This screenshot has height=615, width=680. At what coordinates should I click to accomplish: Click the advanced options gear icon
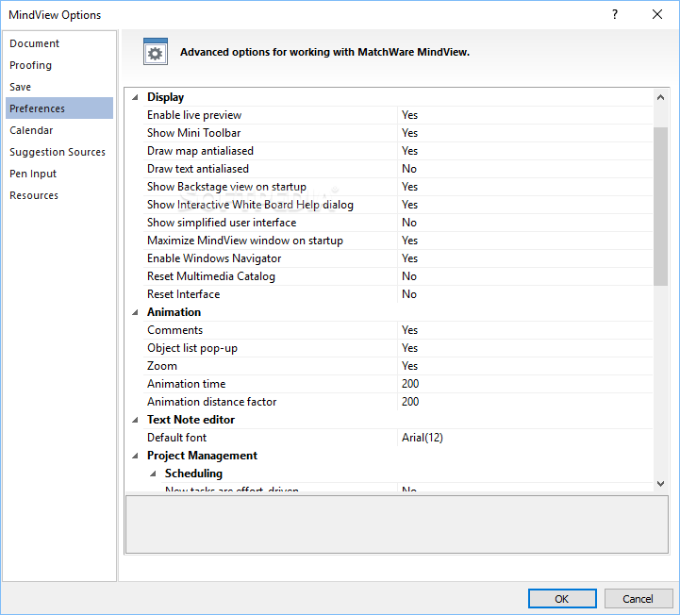tap(156, 52)
